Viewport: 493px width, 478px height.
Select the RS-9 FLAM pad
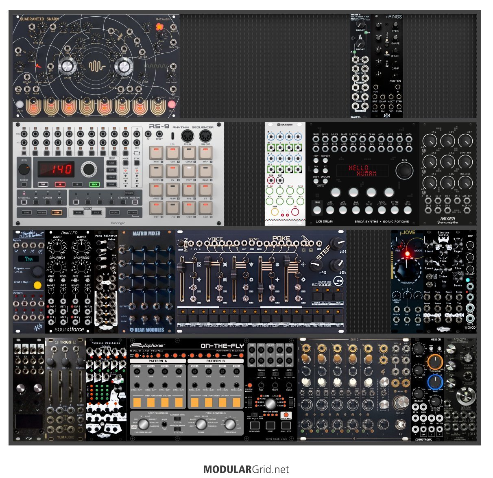coord(172,190)
